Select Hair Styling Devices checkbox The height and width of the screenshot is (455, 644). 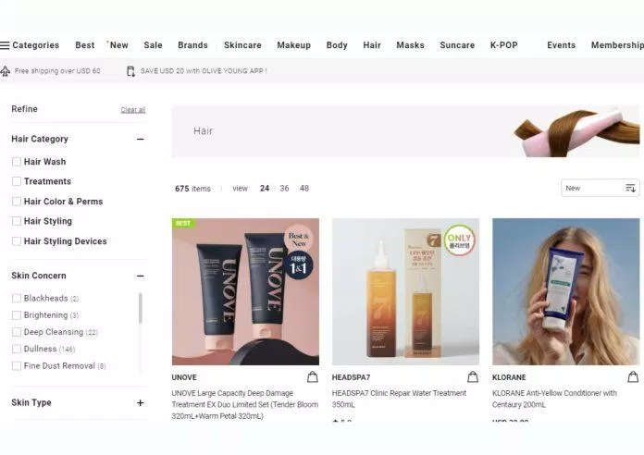(17, 241)
